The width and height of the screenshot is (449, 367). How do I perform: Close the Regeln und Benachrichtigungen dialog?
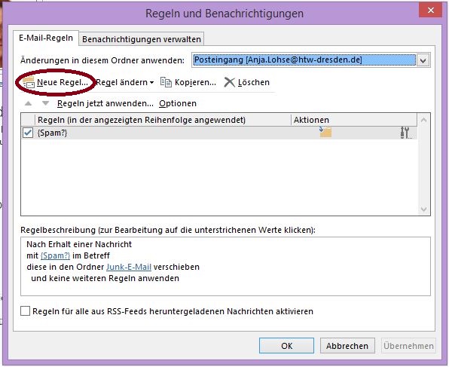(x=430, y=11)
